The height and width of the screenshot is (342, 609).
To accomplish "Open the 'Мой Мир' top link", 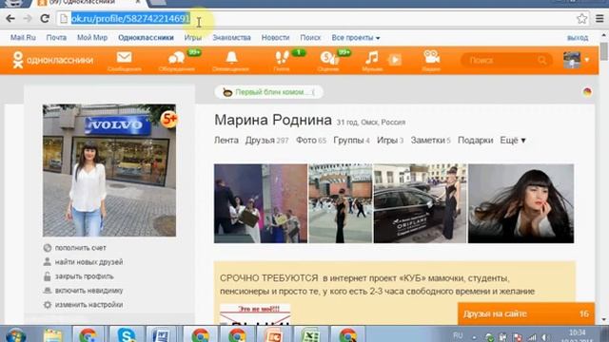I will tap(92, 38).
